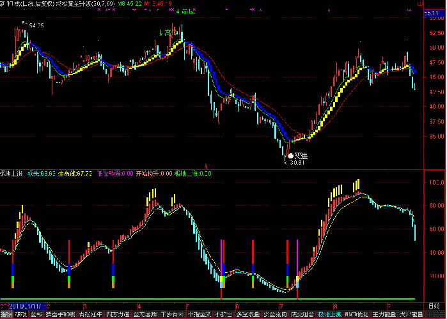This screenshot has height=320, width=447.
Task: Click the highlighted 极地上涨 tab
Action: [x=329, y=315]
